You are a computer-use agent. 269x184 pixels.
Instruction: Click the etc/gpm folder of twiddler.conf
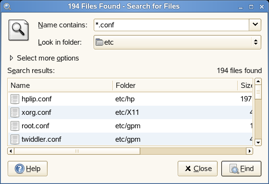click(x=128, y=139)
